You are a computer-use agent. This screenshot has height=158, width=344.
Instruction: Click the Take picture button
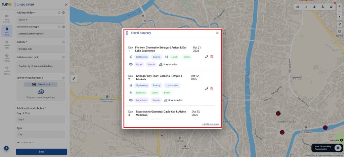pos(41,84)
